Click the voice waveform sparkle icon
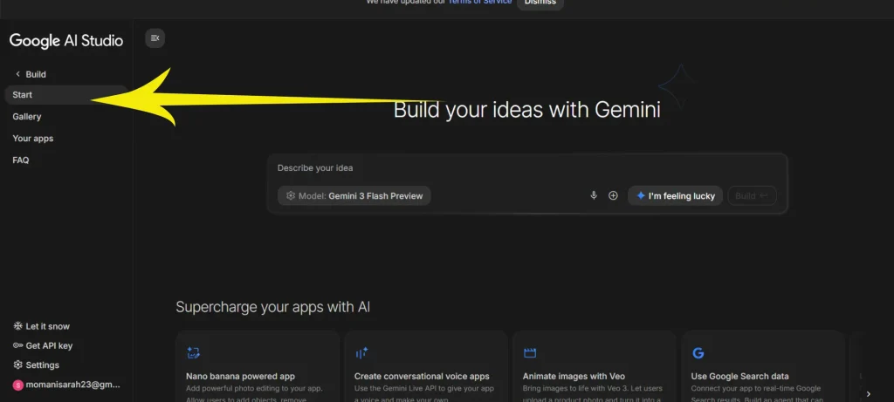 [x=361, y=353]
